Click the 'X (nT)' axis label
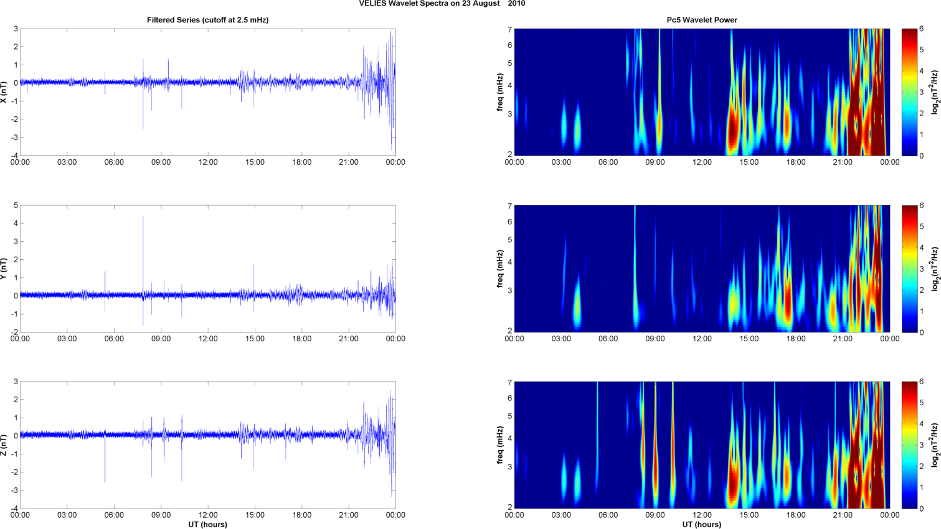941x529 pixels. [4, 92]
